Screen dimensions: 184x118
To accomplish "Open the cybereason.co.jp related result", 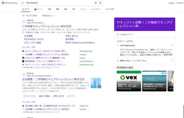I will coord(46,65).
